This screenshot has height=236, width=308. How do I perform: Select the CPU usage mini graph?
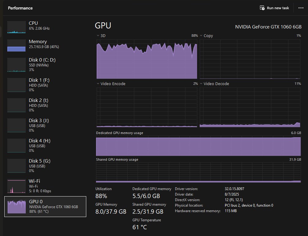16,27
